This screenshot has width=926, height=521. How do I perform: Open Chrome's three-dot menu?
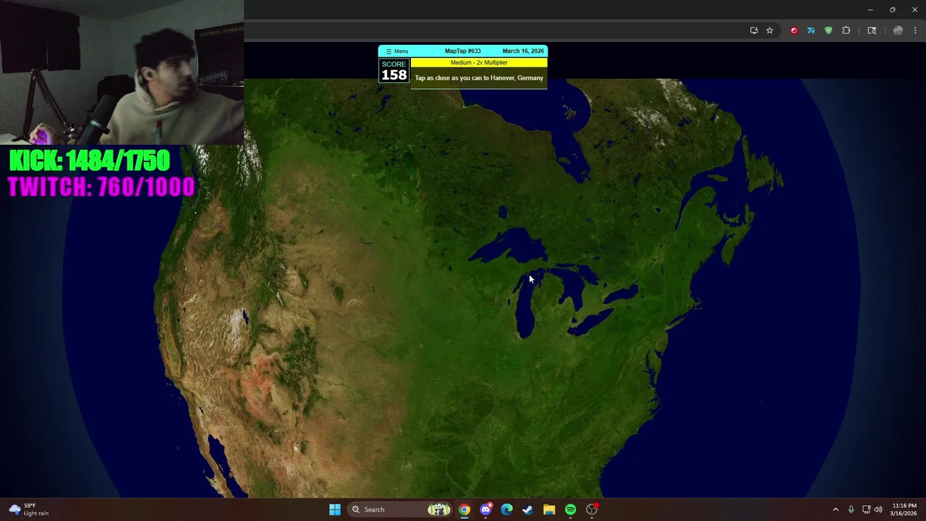point(915,30)
